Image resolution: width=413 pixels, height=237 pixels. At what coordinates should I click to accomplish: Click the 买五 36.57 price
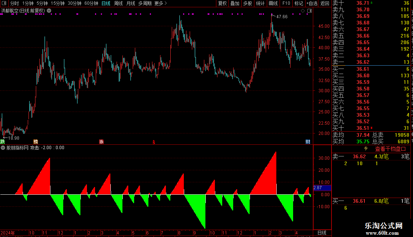(363, 95)
